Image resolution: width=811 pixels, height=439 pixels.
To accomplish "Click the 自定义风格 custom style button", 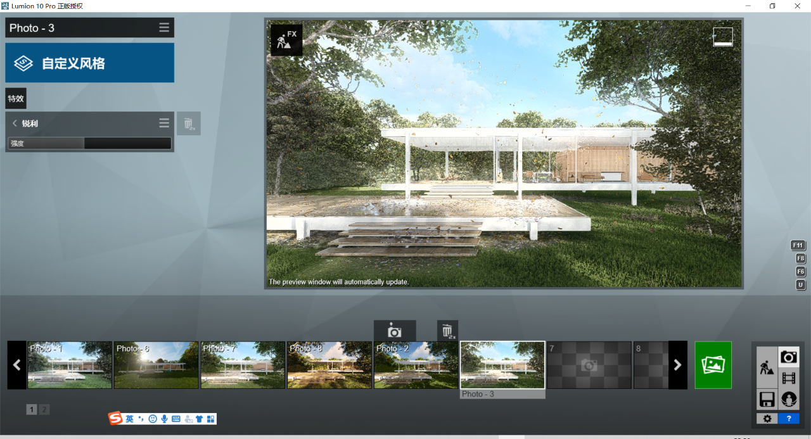I will (x=90, y=63).
